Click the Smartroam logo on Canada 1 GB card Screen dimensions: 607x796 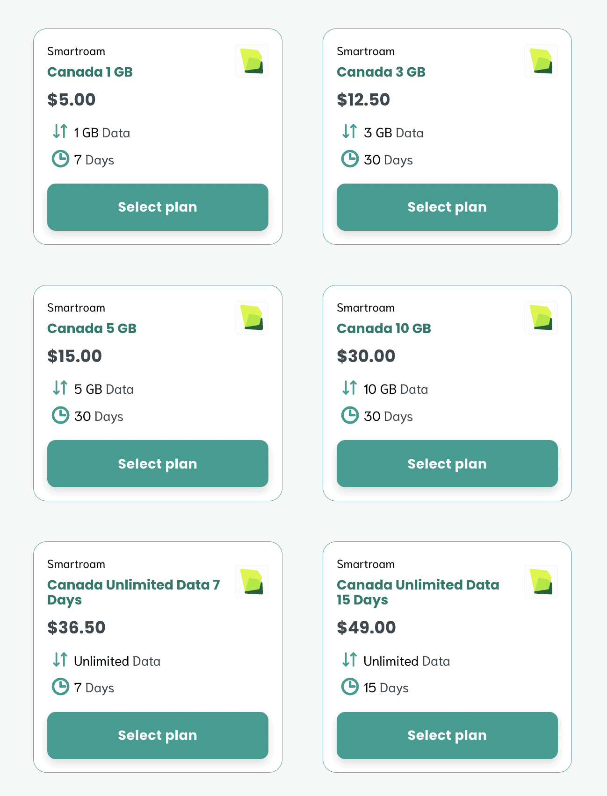pos(251,60)
